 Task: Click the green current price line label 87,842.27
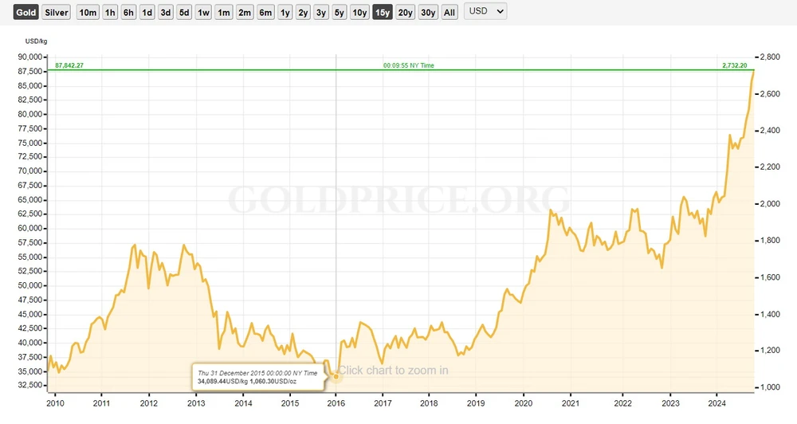tap(69, 65)
